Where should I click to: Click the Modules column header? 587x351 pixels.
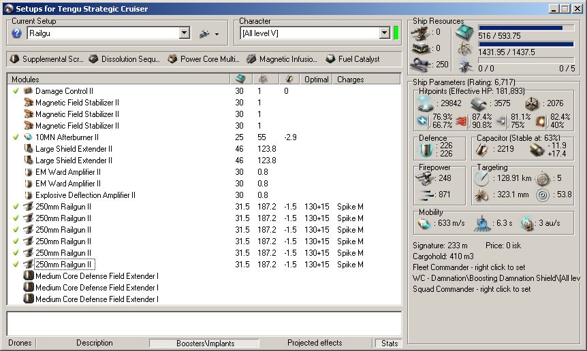click(x=118, y=79)
